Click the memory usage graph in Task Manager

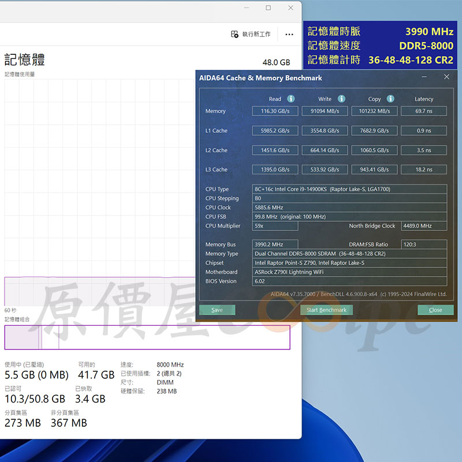pos(100,192)
